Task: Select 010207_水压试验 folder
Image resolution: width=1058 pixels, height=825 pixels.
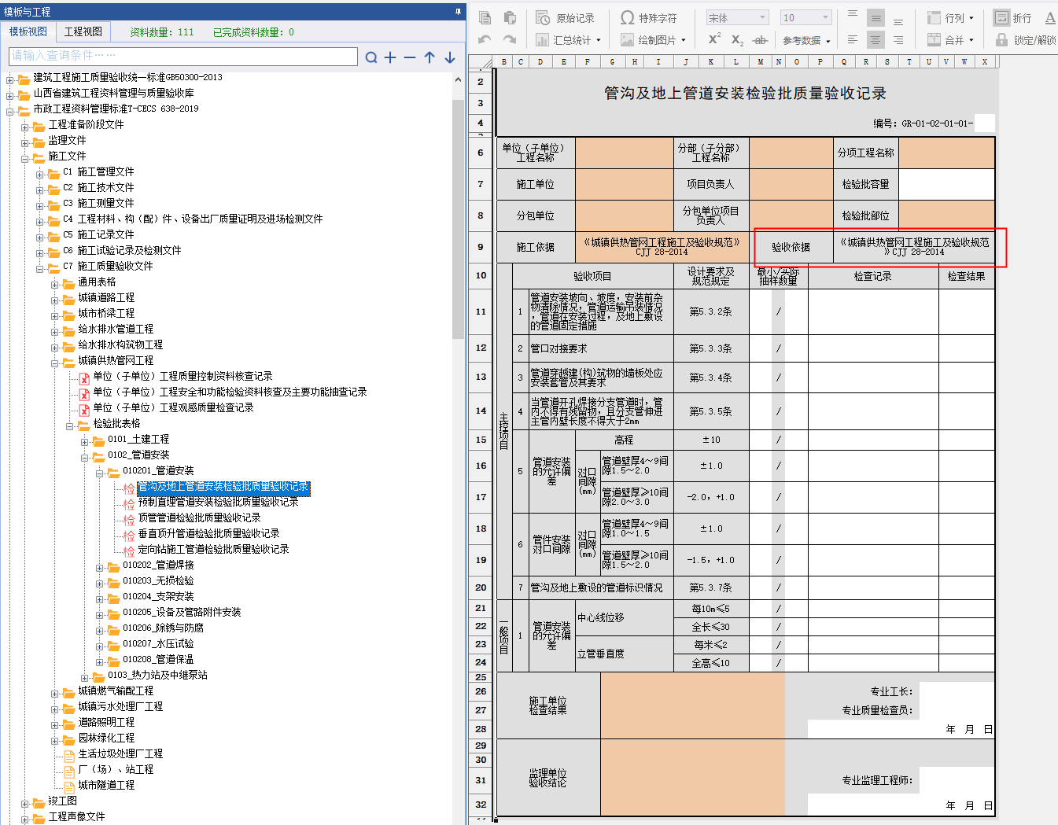Action: [x=158, y=644]
